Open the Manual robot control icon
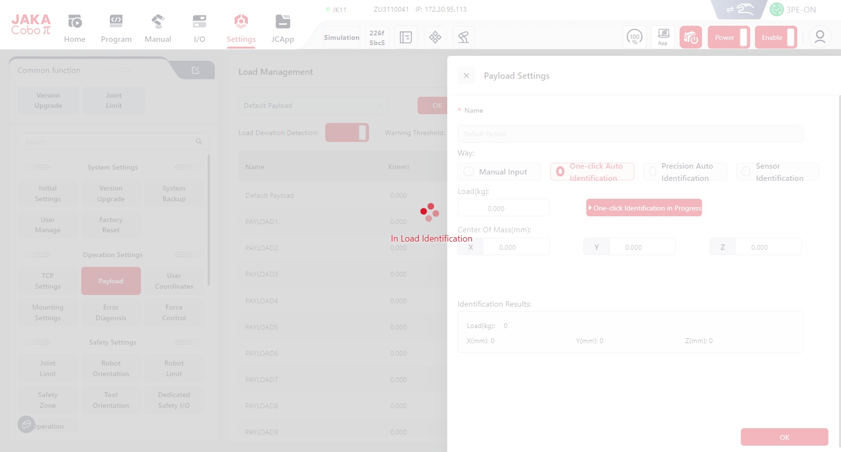 click(158, 22)
